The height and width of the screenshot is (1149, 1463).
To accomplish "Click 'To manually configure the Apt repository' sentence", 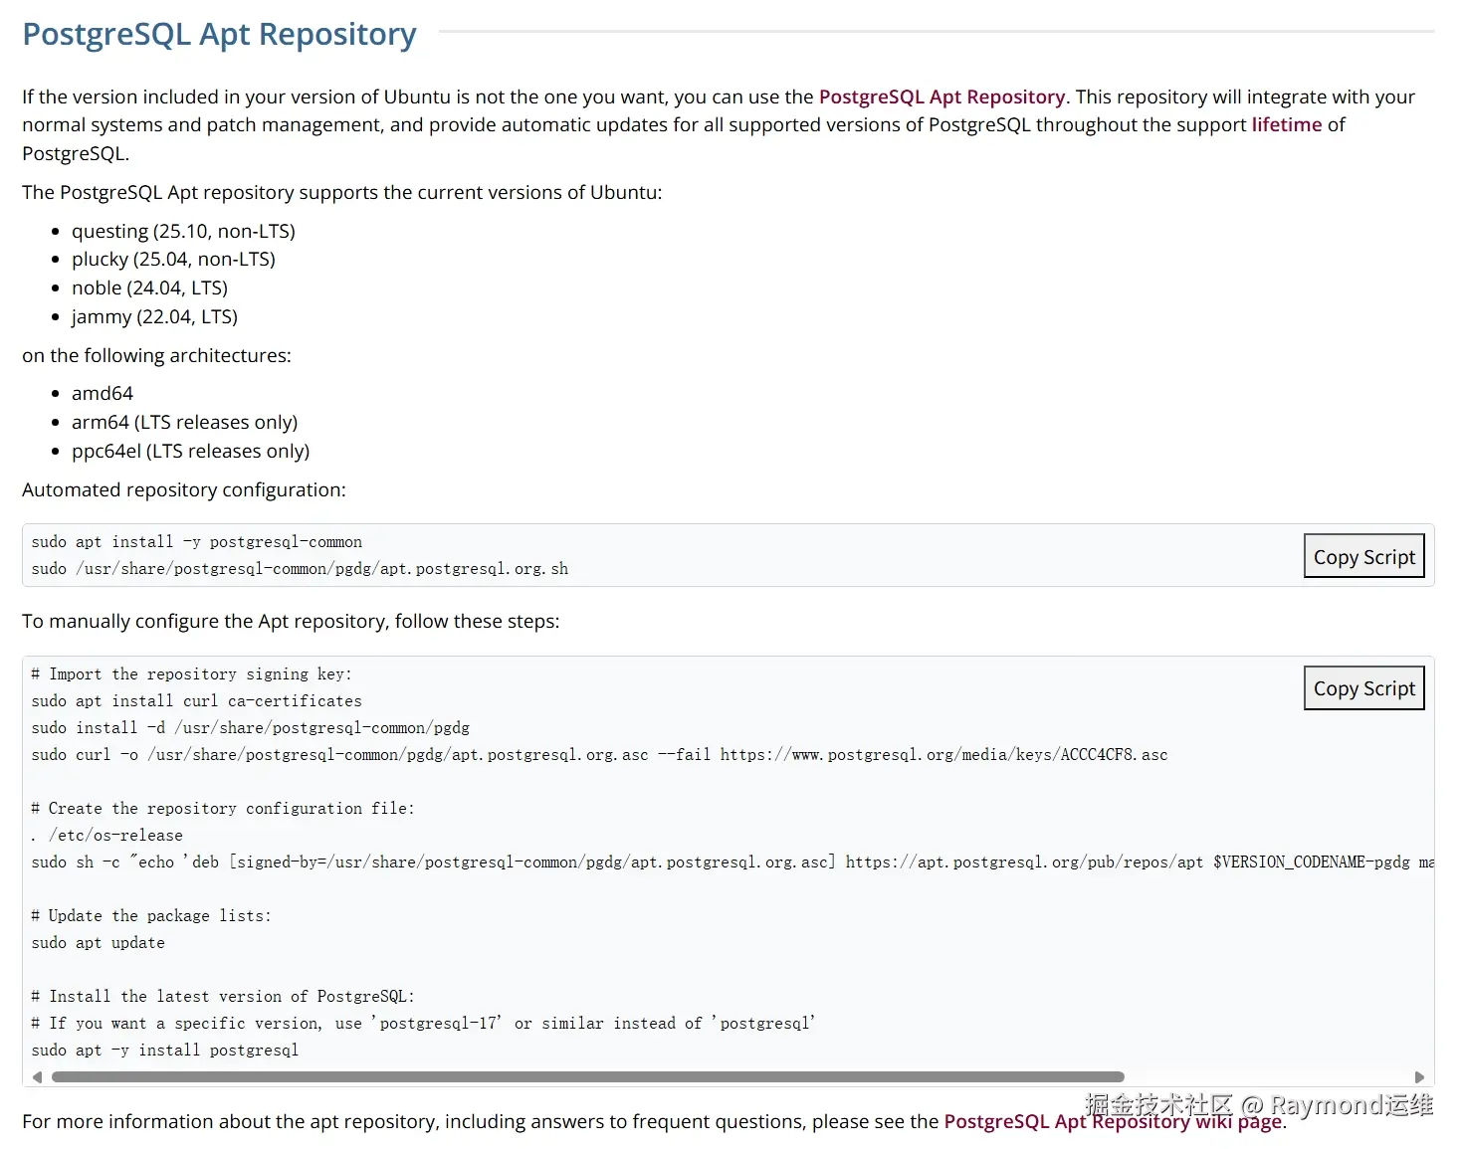I will pos(291,621).
